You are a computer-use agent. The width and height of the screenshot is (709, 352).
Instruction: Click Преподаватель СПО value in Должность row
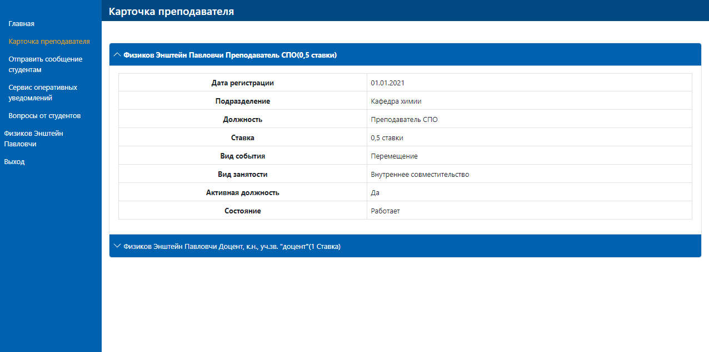[x=404, y=120]
